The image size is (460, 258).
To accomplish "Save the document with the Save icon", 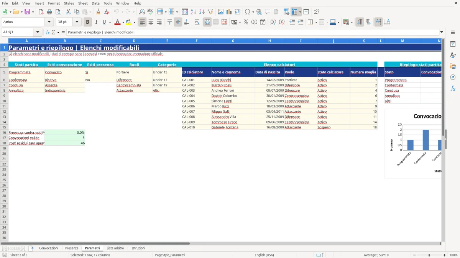I will 27,12.
